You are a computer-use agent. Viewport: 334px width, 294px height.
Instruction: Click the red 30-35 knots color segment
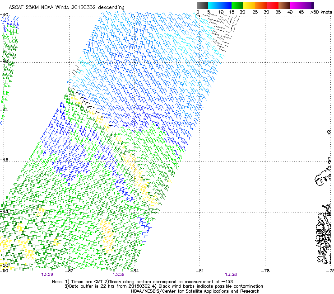pos(273,5)
